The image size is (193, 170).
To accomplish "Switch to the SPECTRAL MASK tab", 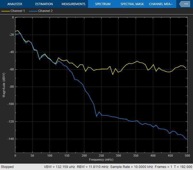I will tap(132, 4).
